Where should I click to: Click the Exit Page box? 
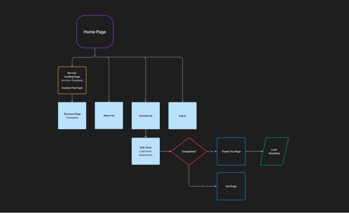tap(231, 186)
